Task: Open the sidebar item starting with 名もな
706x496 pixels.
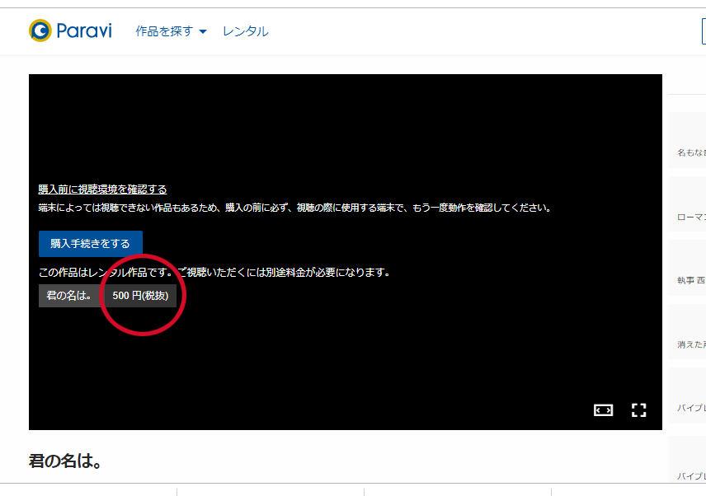Action: tap(688, 140)
